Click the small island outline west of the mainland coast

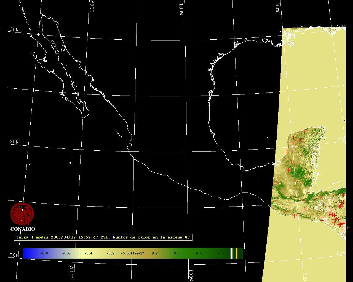click(x=70, y=162)
